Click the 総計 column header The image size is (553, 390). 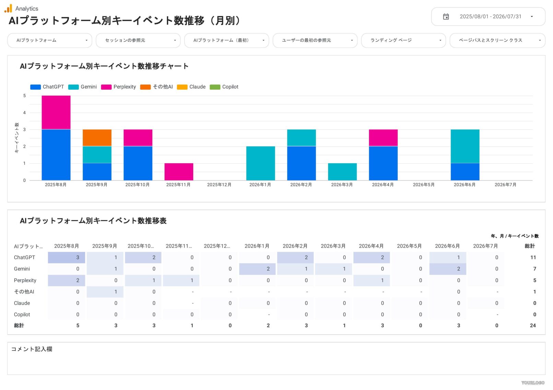click(530, 246)
